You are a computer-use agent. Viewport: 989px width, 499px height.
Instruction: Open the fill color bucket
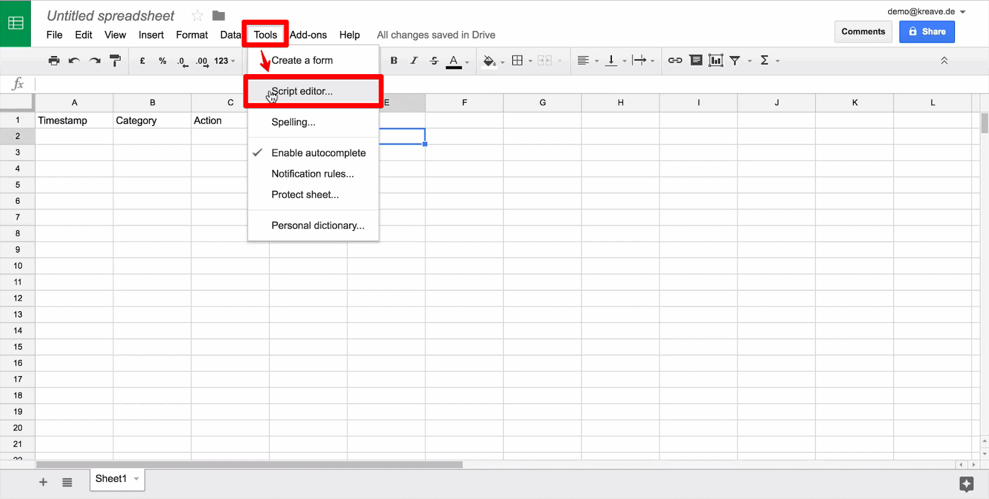490,61
